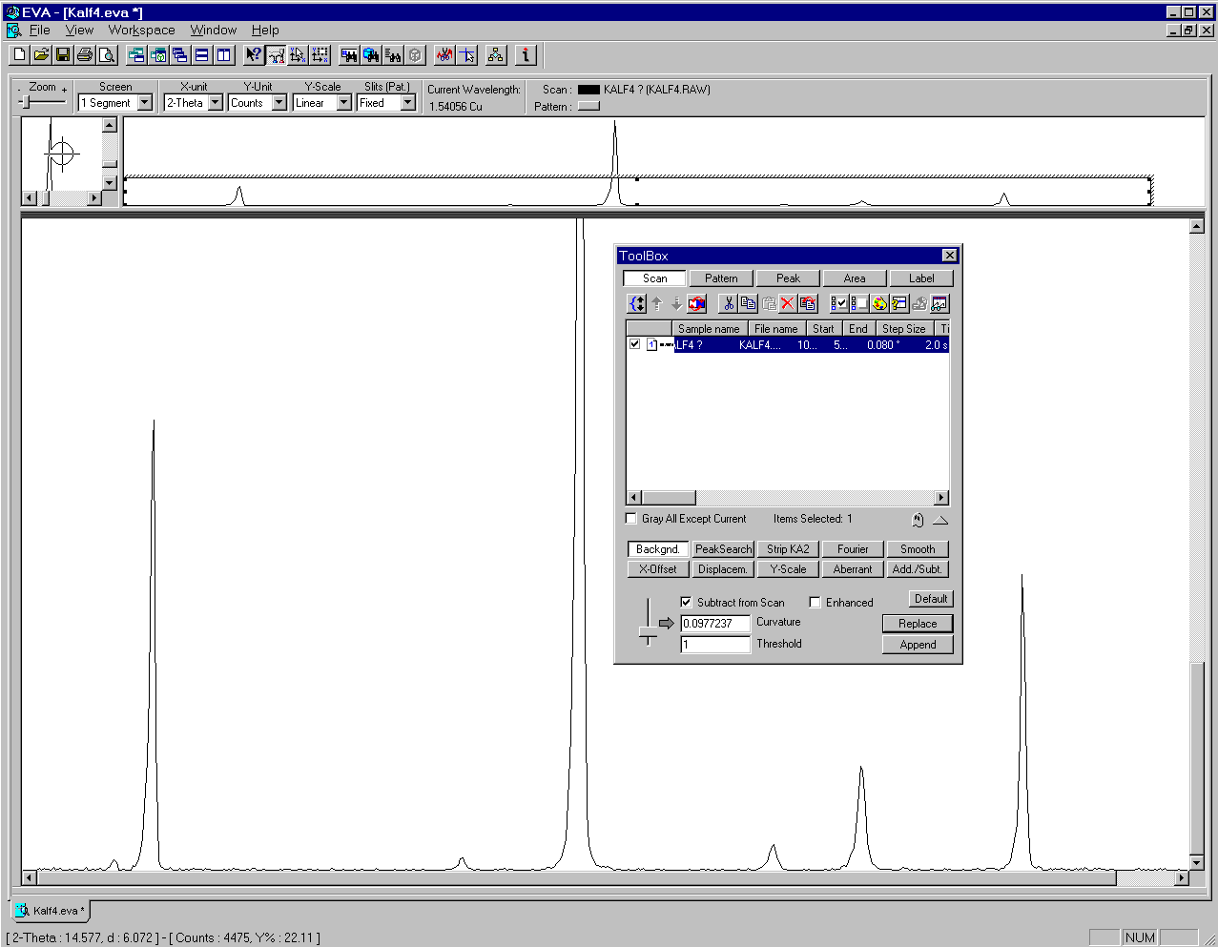Uncheck Subtract from Scan option
The image size is (1218, 947).
tap(686, 603)
